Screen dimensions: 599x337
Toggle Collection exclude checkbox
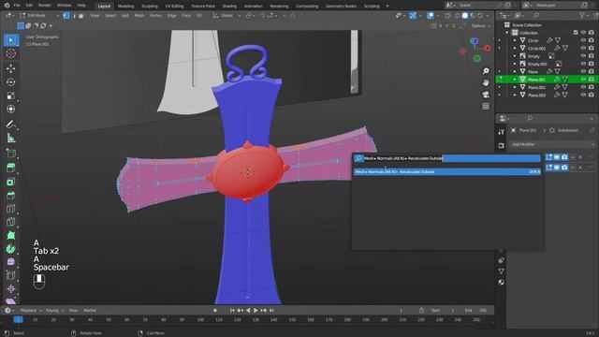(x=576, y=33)
